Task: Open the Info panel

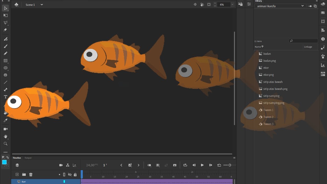Action: click(323, 39)
